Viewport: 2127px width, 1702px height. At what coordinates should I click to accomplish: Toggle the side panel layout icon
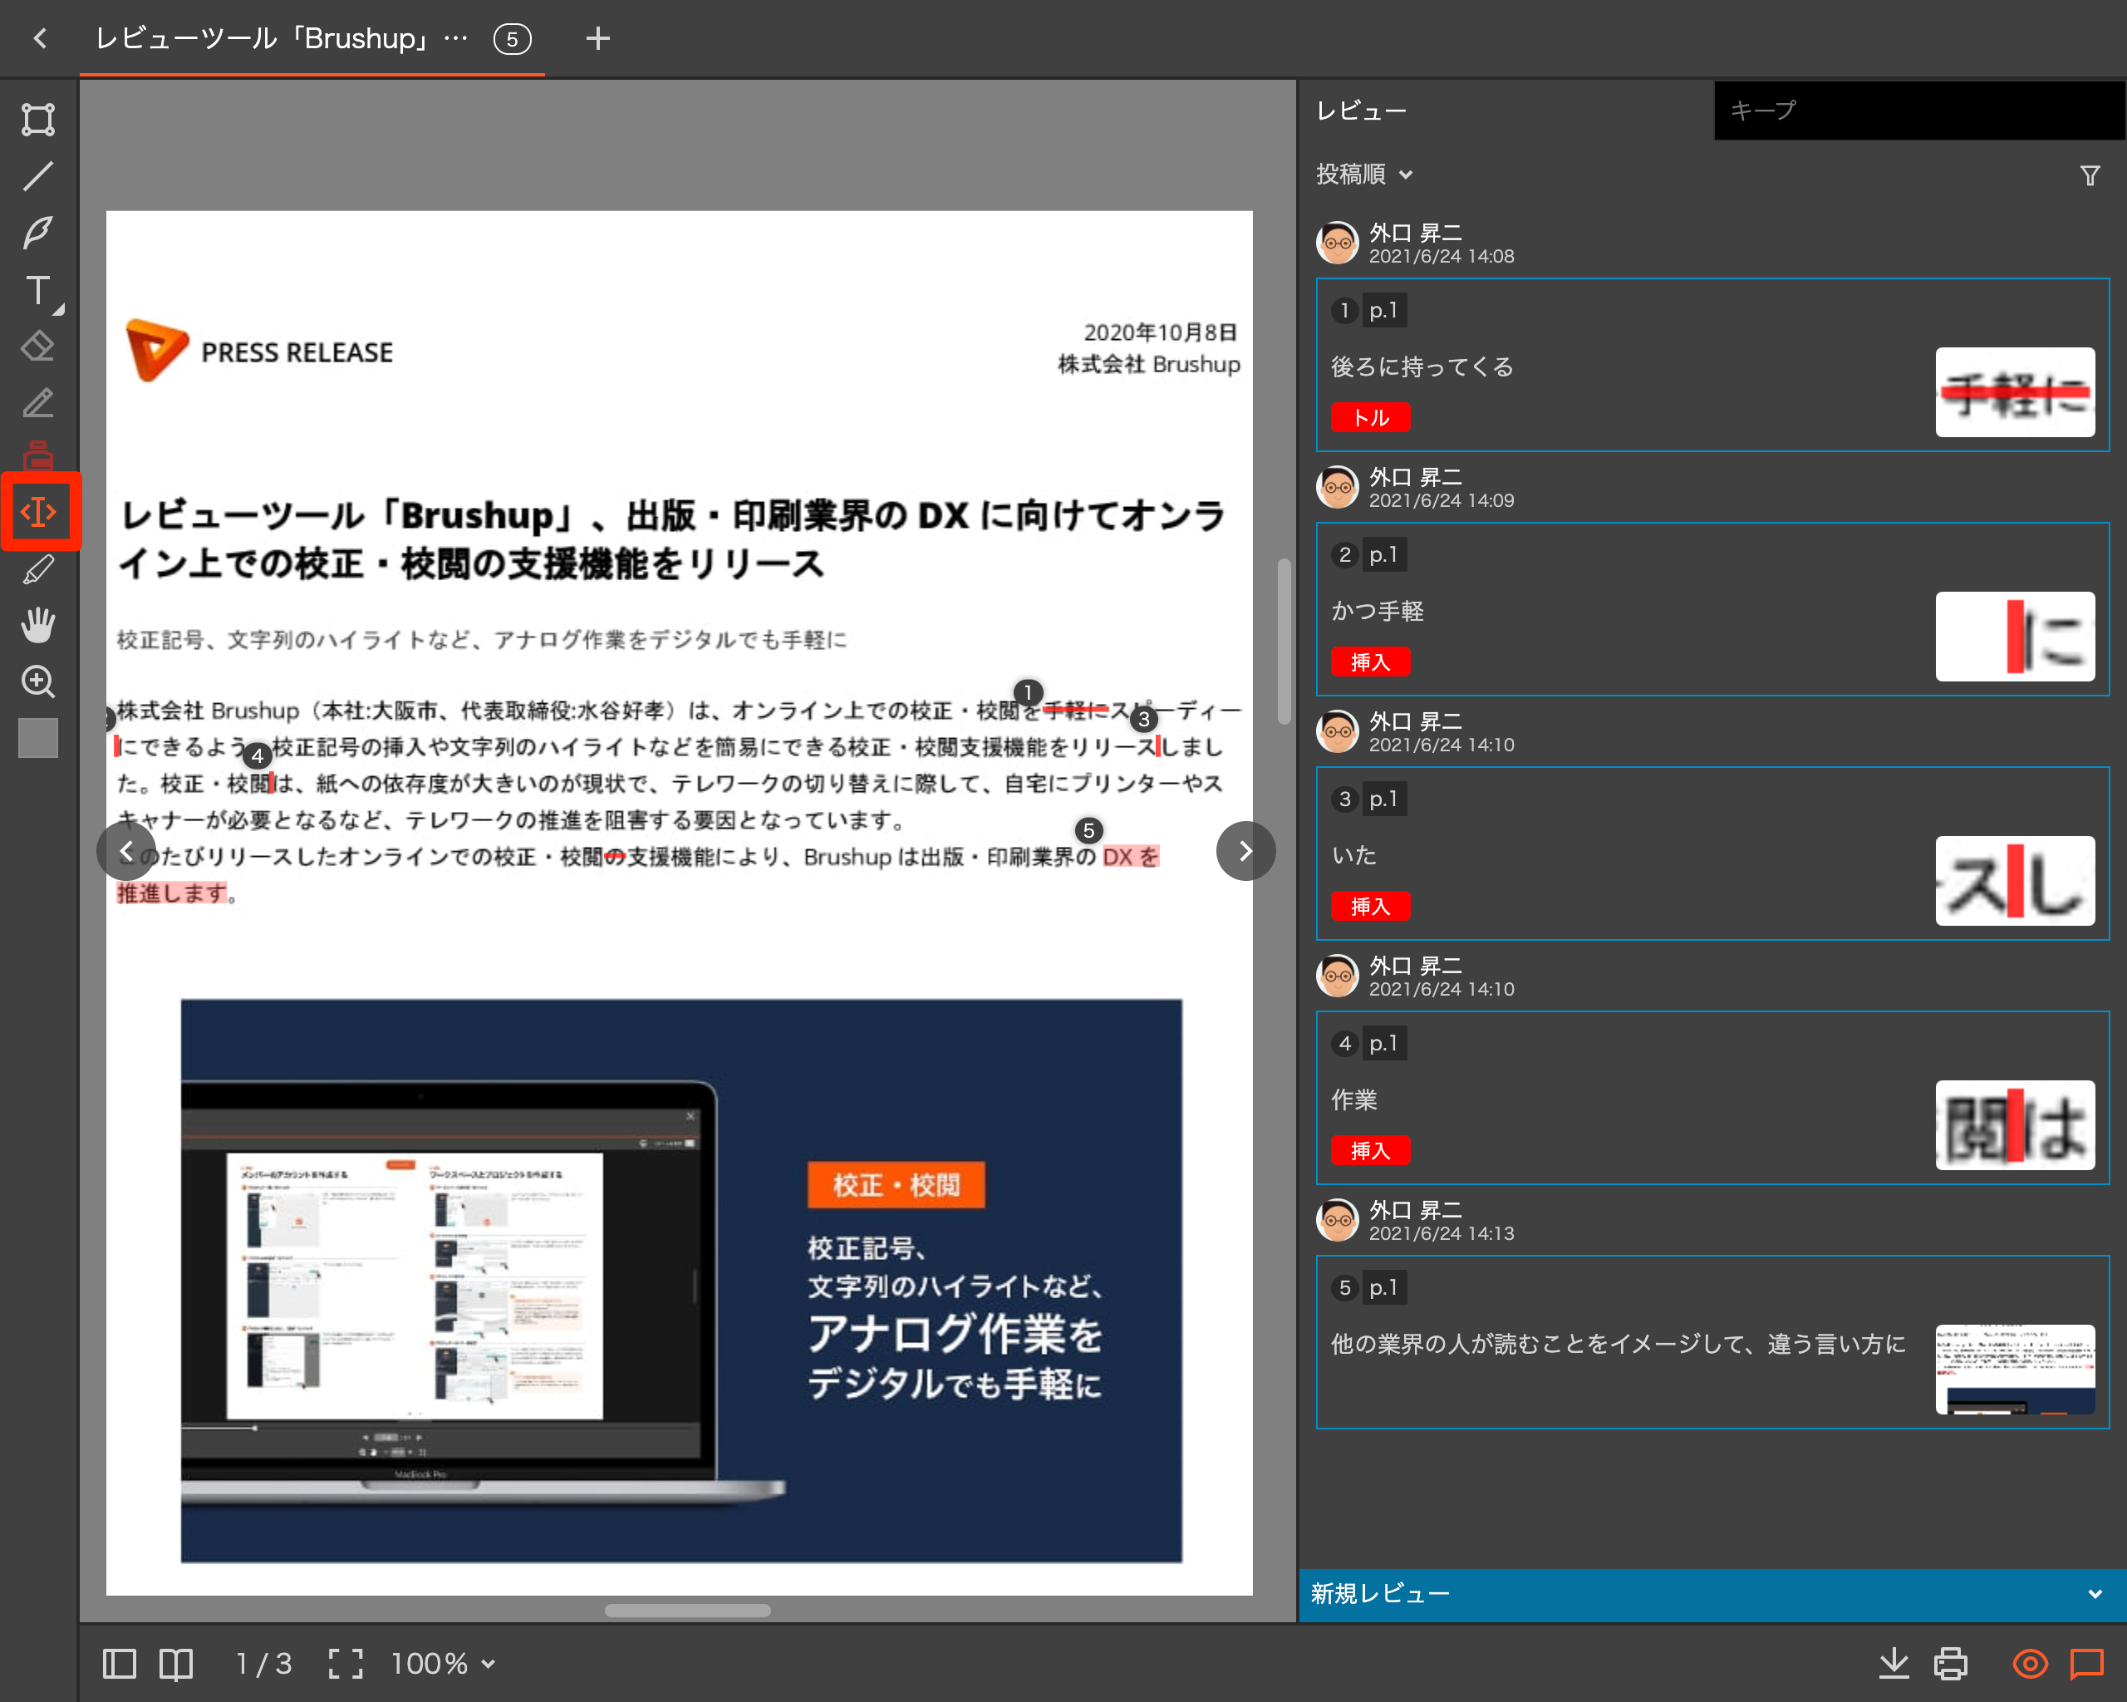tap(120, 1665)
